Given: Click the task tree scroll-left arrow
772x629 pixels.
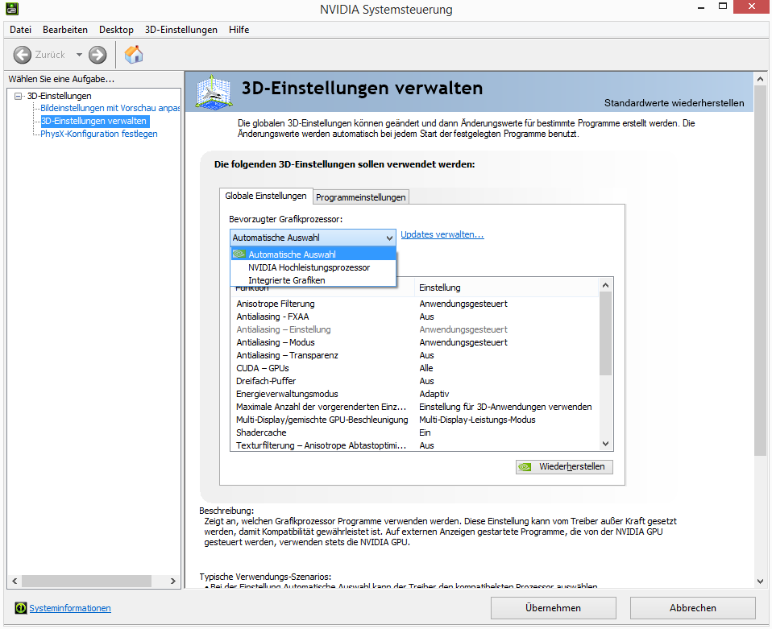Looking at the screenshot, I should tap(15, 581).
